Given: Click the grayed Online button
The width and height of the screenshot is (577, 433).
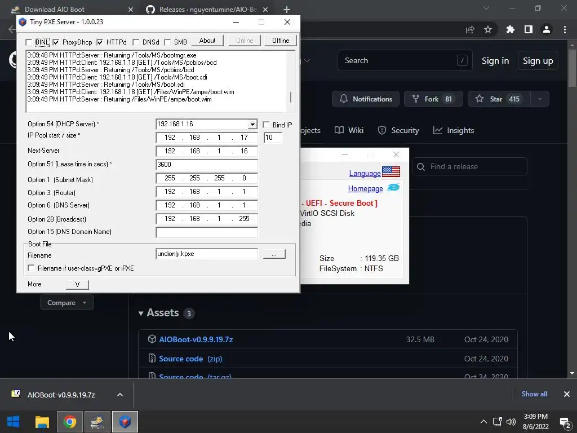Looking at the screenshot, I should point(245,41).
